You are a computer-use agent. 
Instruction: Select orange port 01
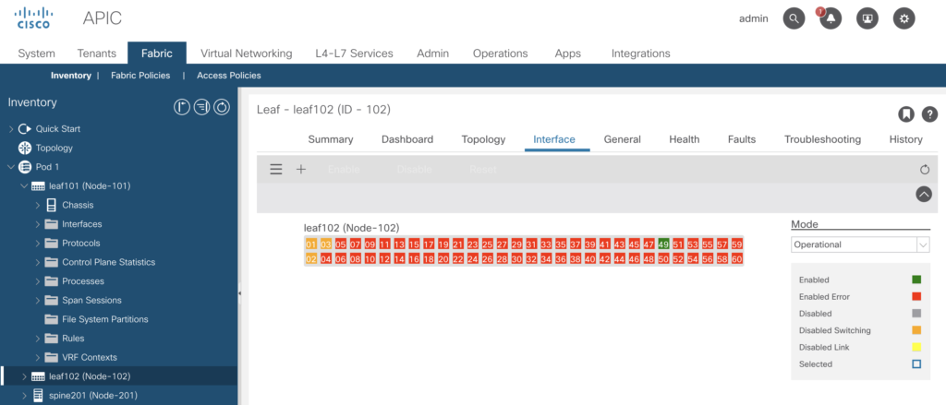click(311, 244)
